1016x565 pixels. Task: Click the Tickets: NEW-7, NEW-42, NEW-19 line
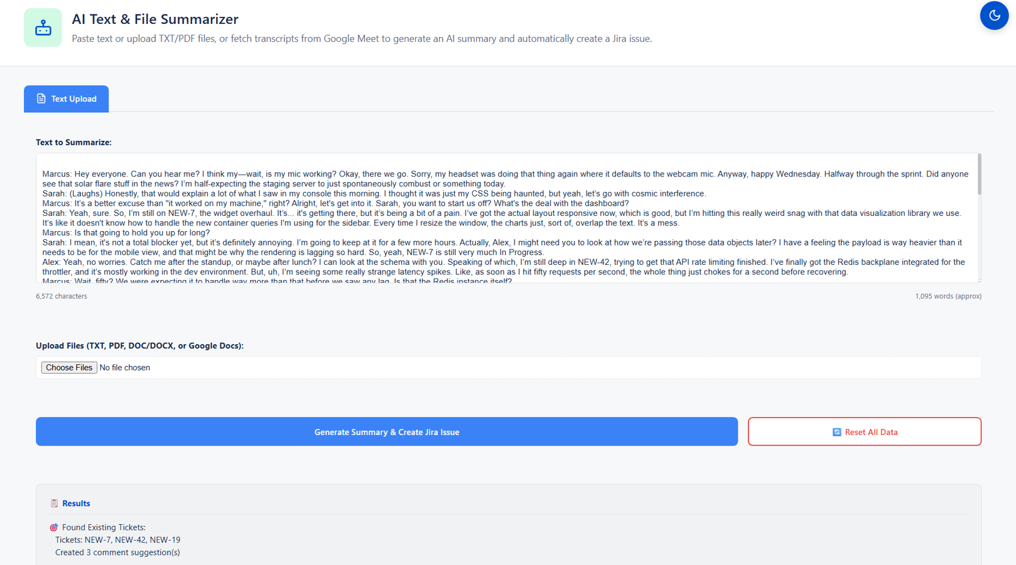(117, 540)
